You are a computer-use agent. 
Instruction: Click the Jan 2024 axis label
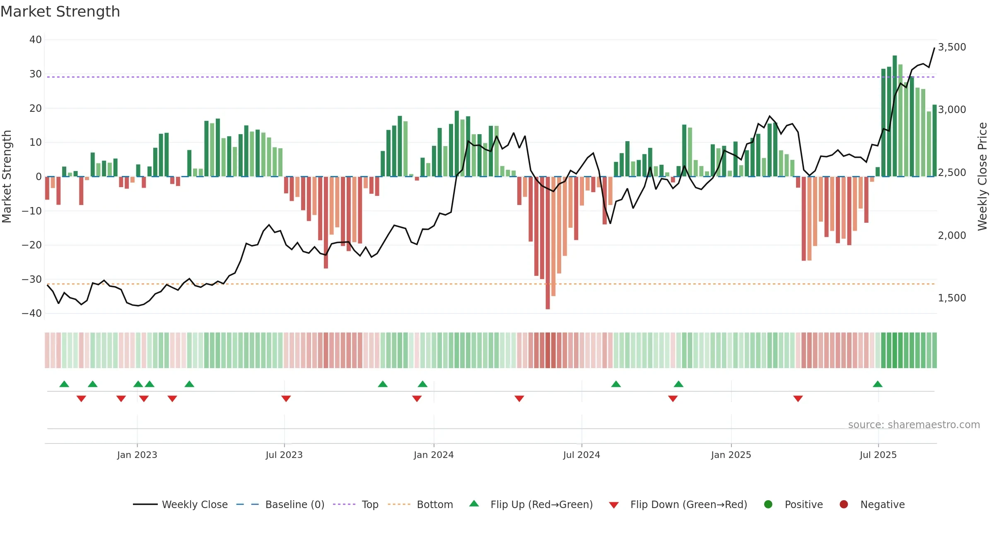434,455
